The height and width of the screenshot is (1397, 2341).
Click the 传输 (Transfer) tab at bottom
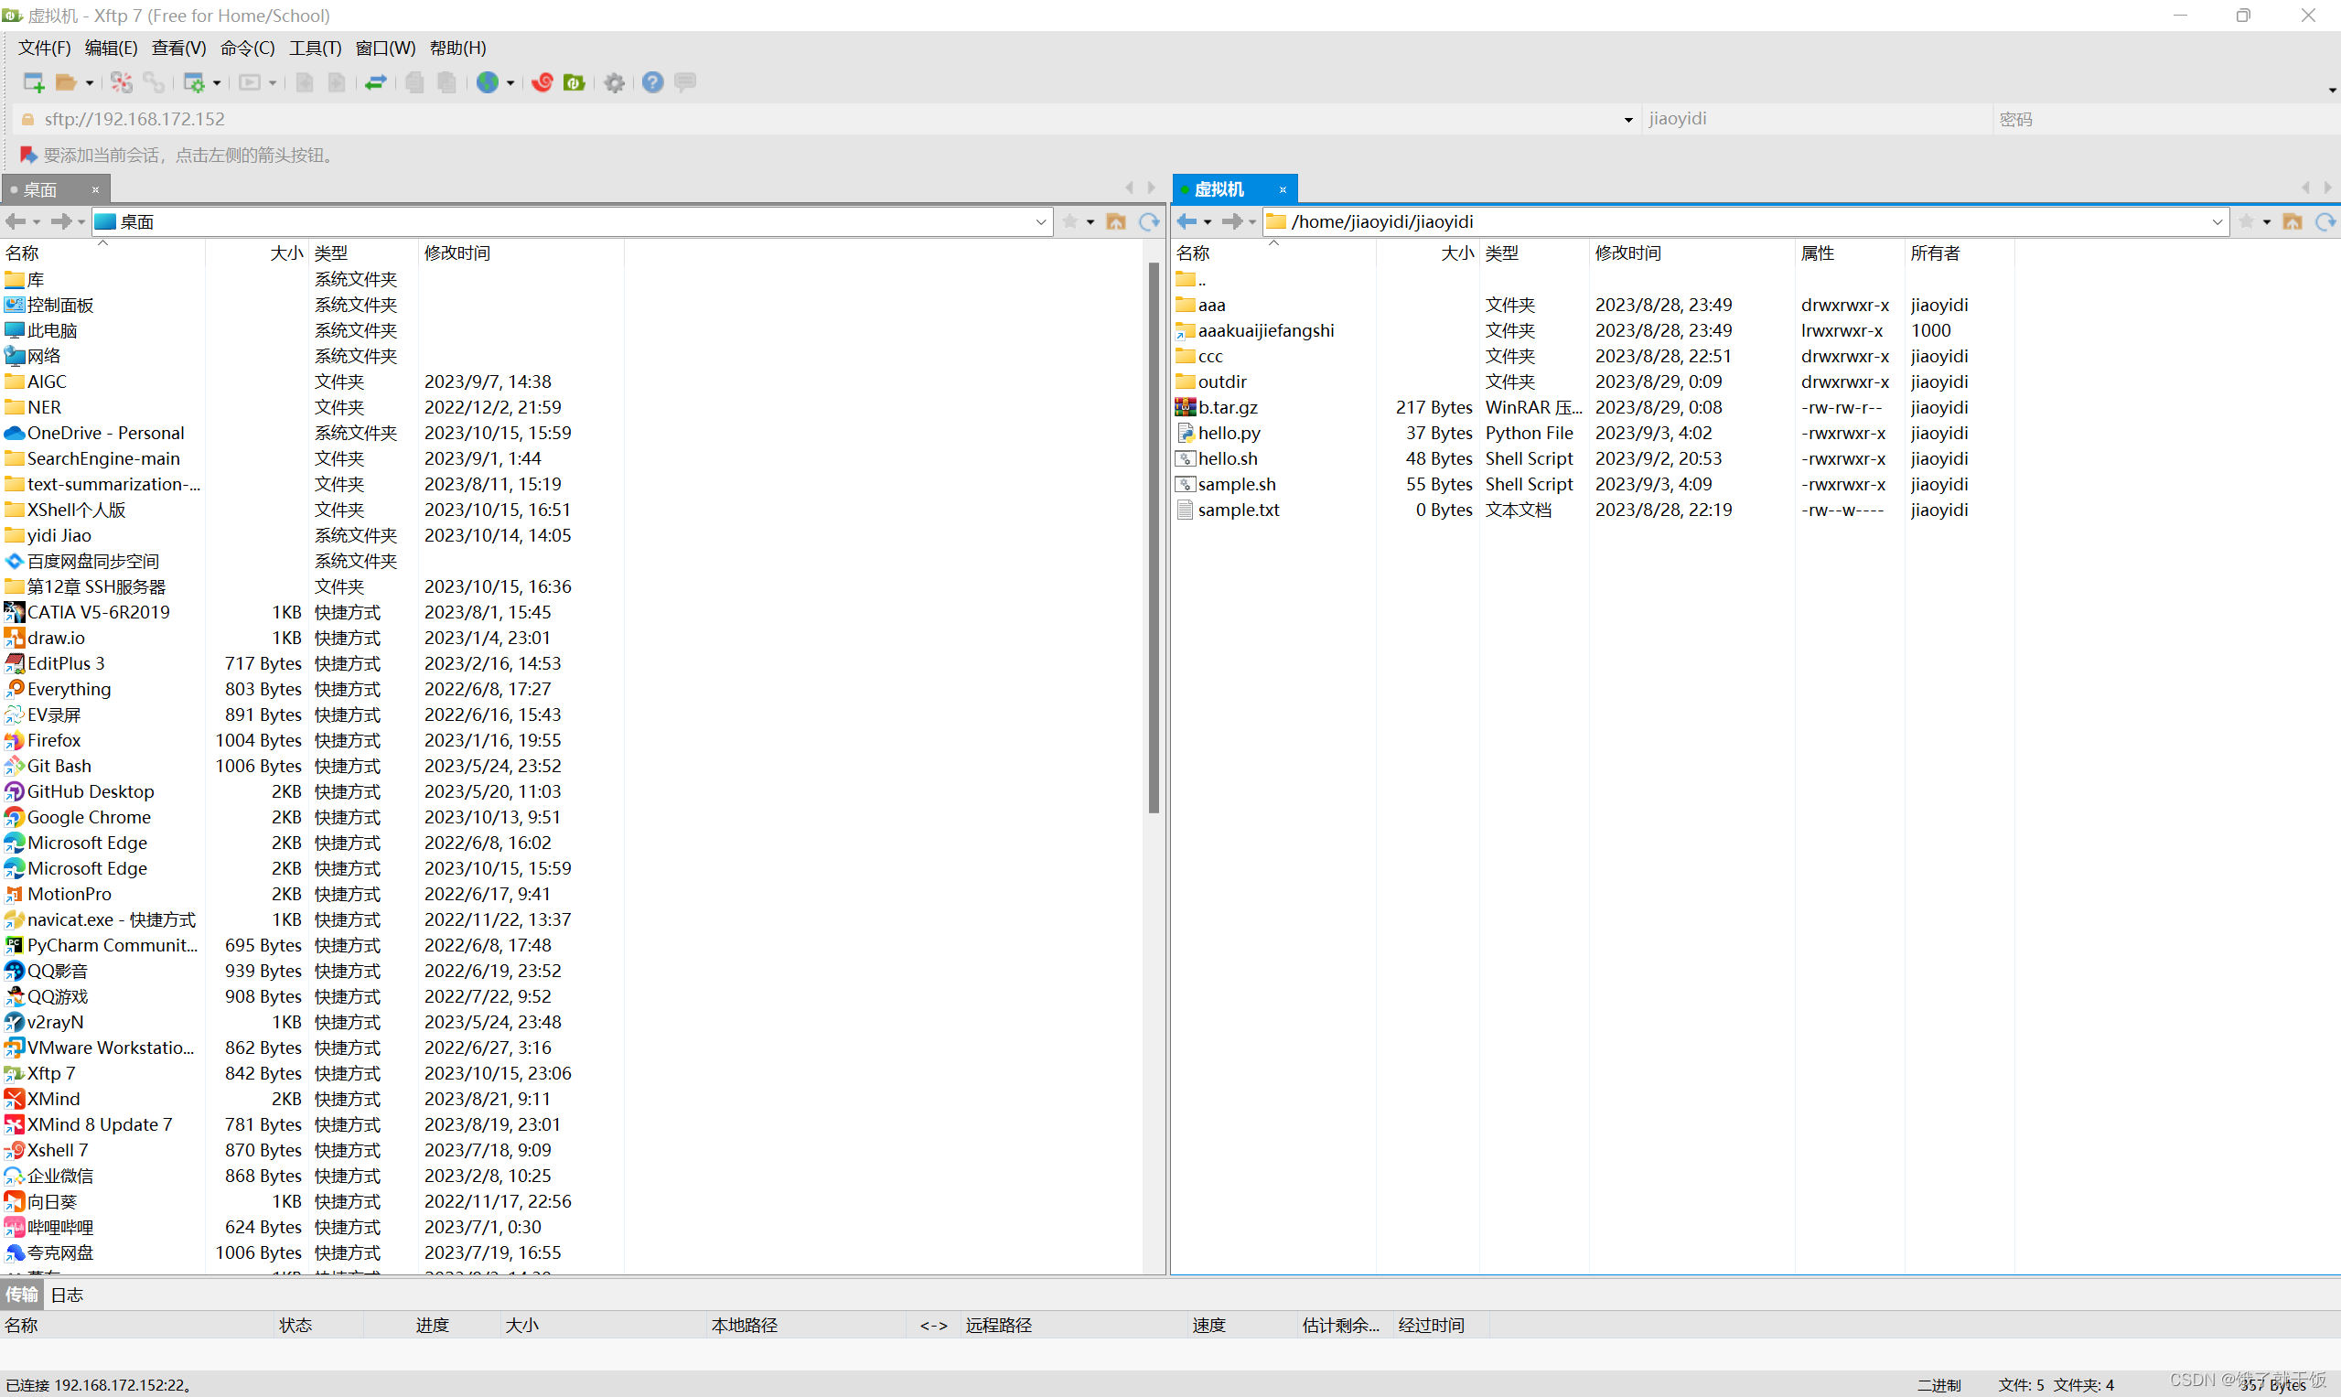pos(25,1294)
